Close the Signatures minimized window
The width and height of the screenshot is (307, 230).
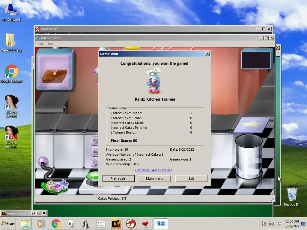coord(44,213)
